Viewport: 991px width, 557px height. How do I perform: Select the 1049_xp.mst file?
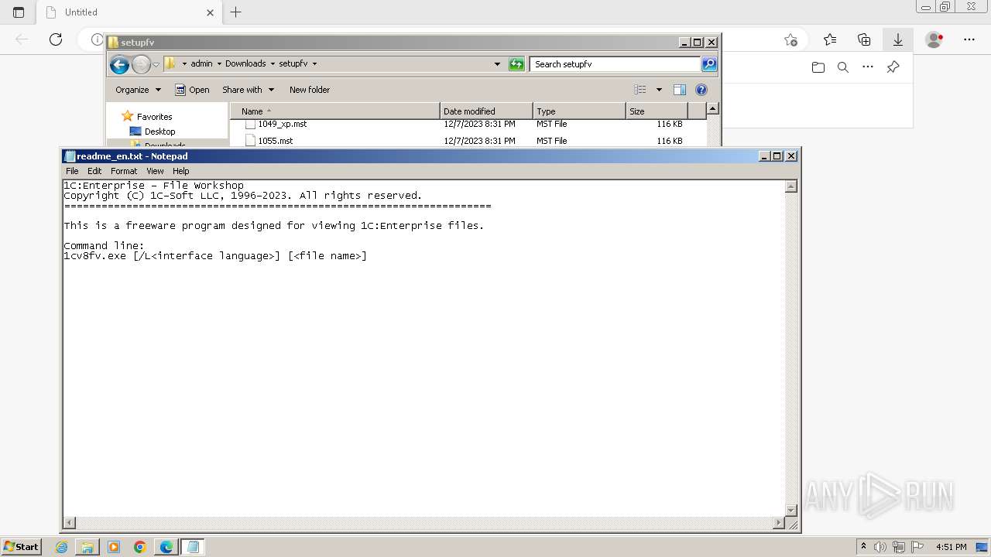283,124
